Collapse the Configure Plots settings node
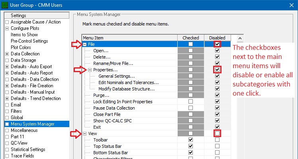Screen dimensions: 298x159 click(7, 28)
